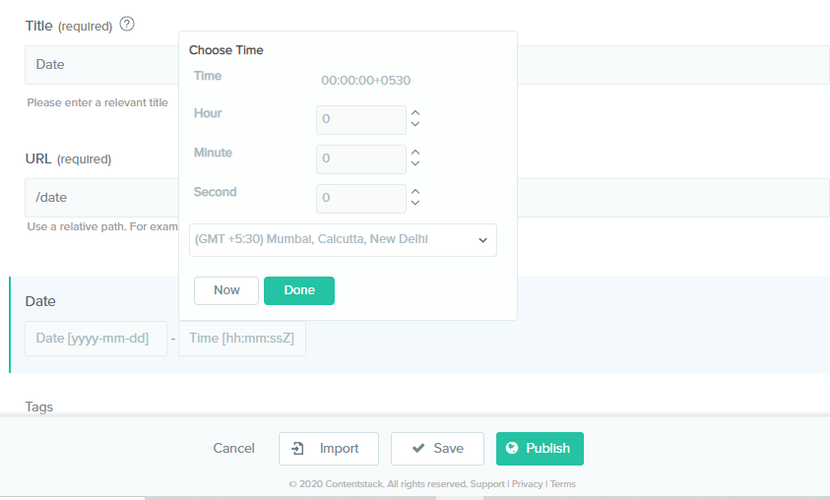Click the Date yyyy-mm-dd field
Screen dimensions: 830x500
tap(96, 339)
